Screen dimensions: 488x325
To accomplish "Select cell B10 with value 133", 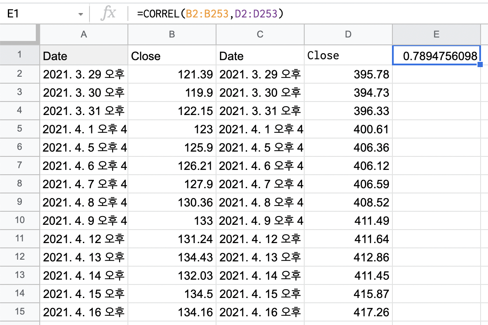I will pyautogui.click(x=172, y=221).
